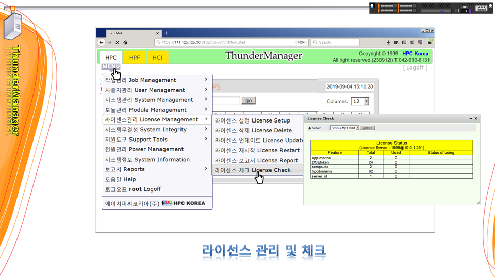Click the go button
The width and height of the screenshot is (495, 278).
[249, 101]
